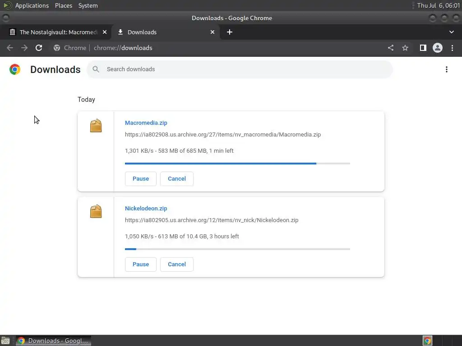Click the Macromedia.zip archive.org source URL
Screen dimensions: 462x346
[223, 134]
